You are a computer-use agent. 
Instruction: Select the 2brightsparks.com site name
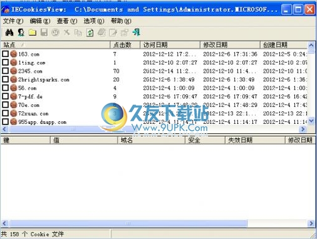click(44, 79)
